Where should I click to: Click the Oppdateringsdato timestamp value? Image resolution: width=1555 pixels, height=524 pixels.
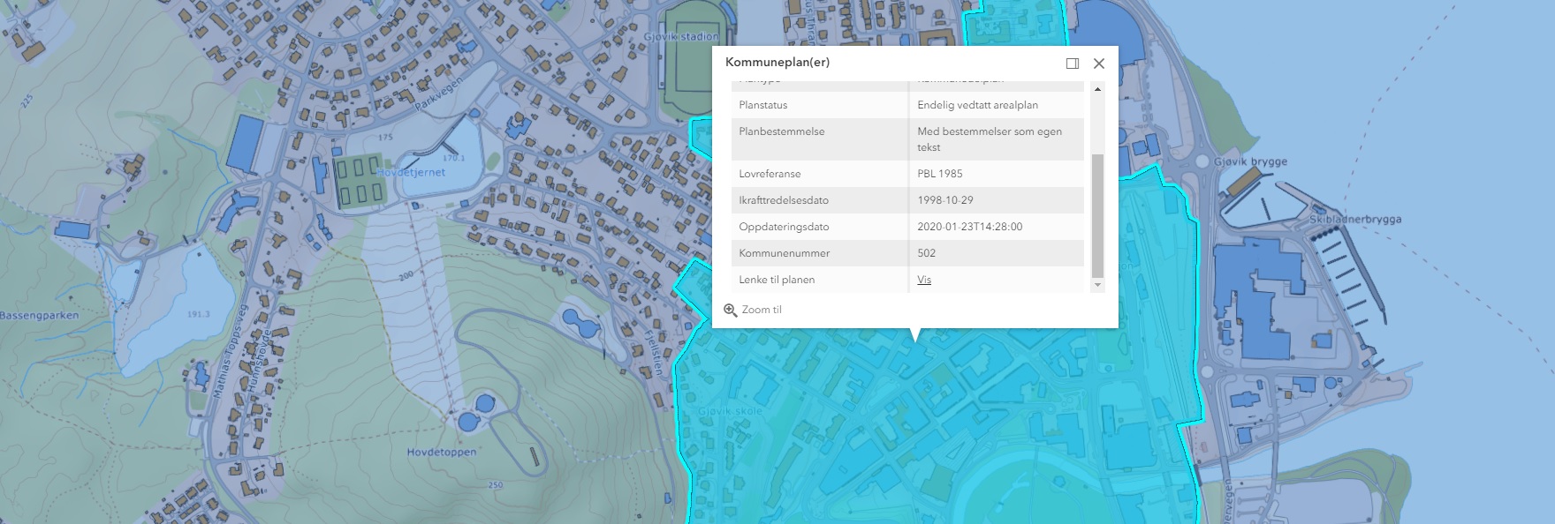[x=970, y=227]
